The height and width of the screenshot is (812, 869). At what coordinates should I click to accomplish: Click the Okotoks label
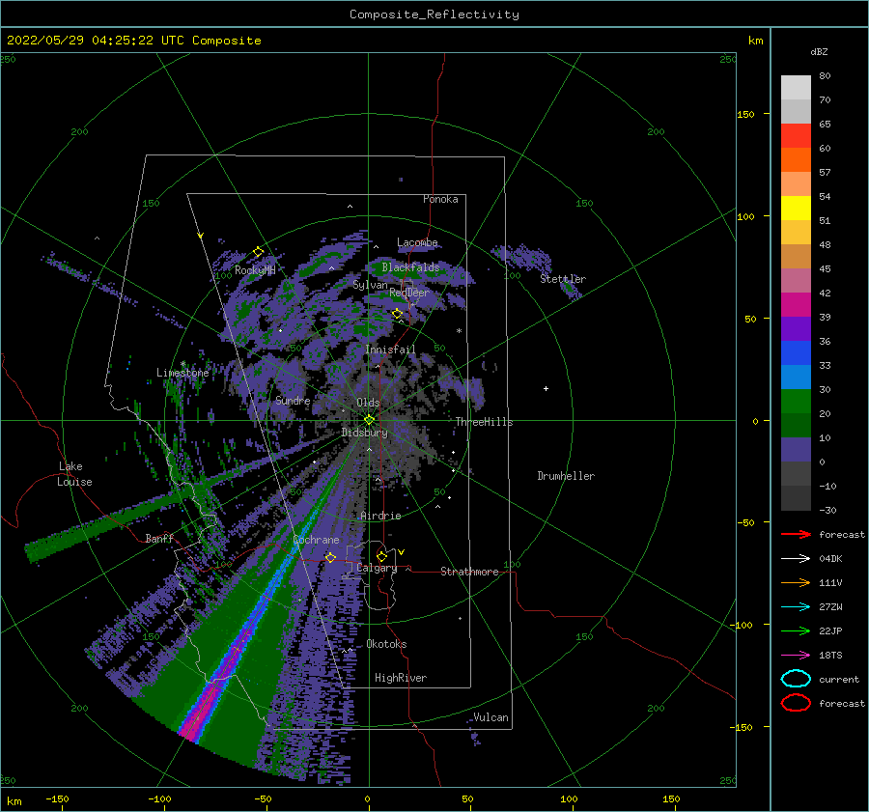tap(386, 644)
